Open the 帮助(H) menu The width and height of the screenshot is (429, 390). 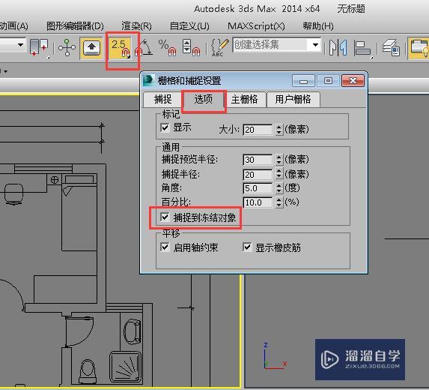point(318,26)
